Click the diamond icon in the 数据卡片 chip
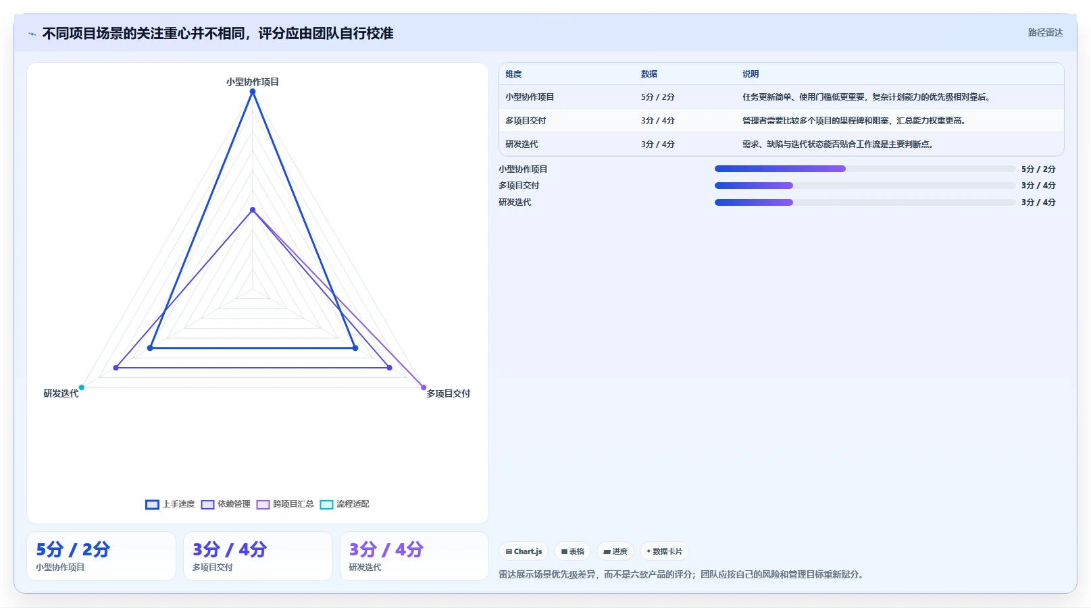The image size is (1091, 608). (649, 551)
